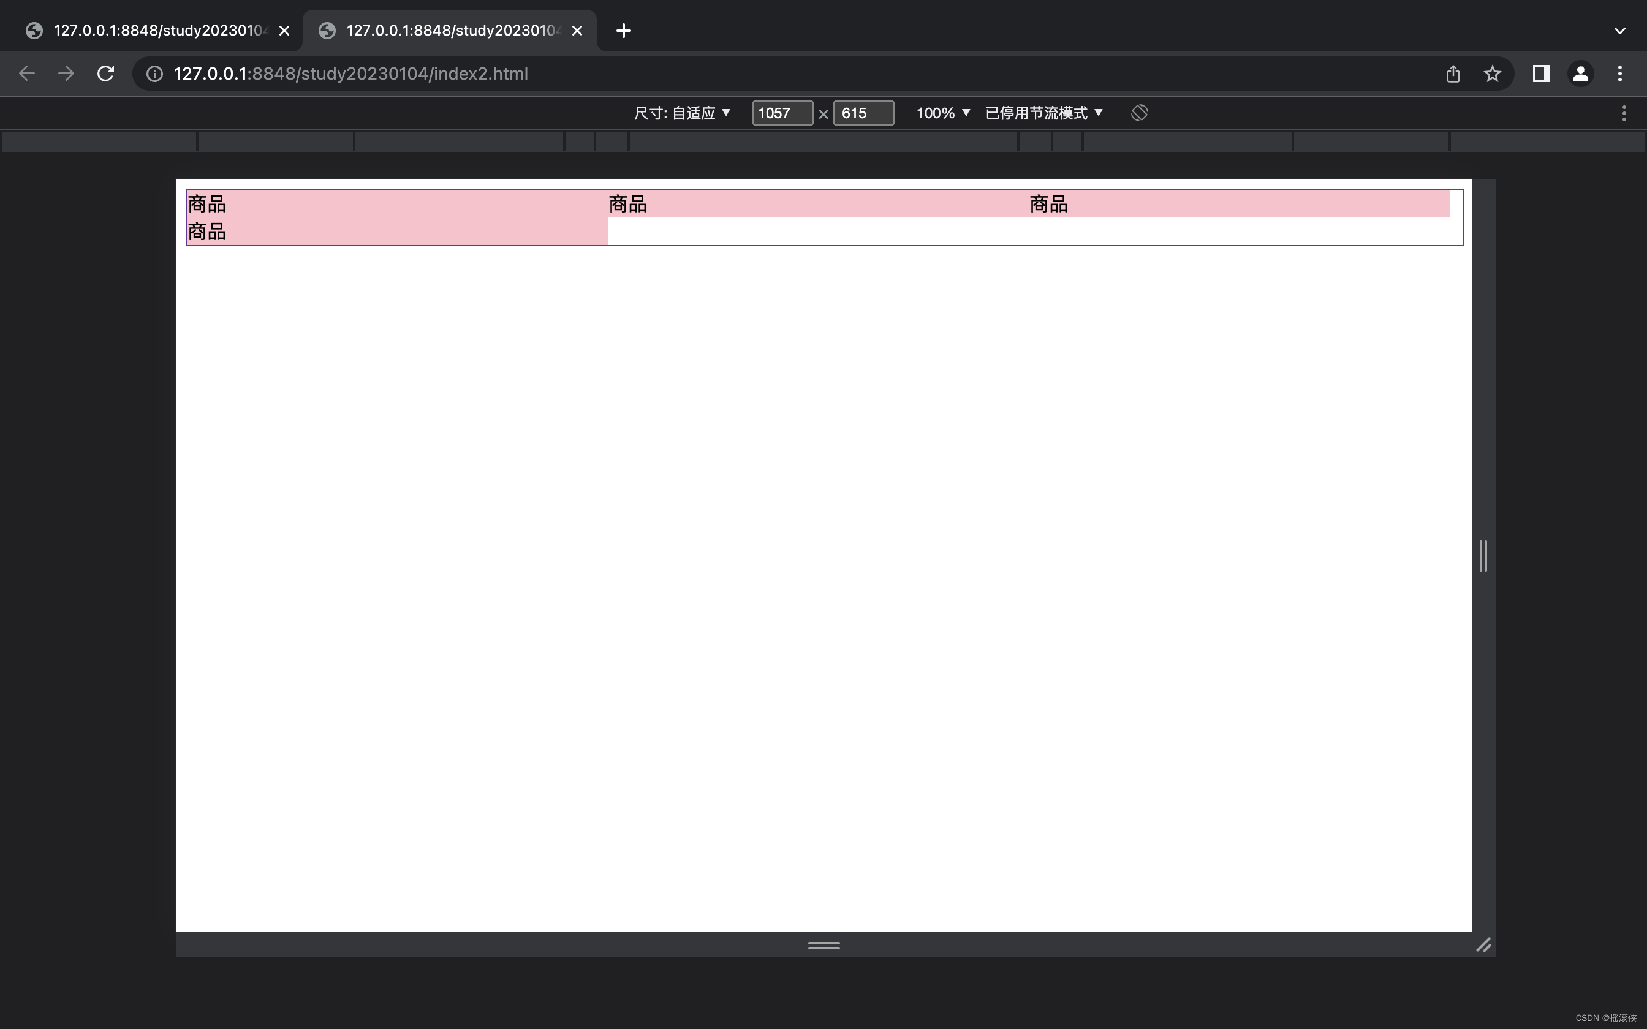The height and width of the screenshot is (1029, 1647).
Task: Edit the viewport width field 1057
Action: click(x=782, y=113)
